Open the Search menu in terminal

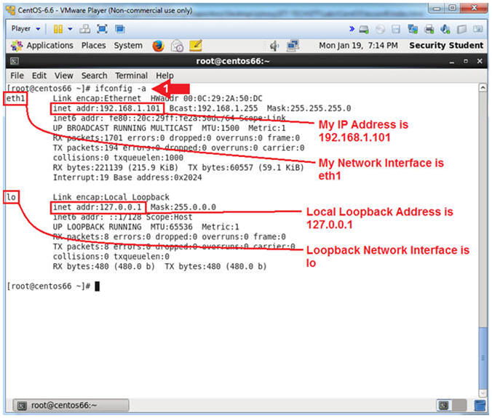point(94,76)
